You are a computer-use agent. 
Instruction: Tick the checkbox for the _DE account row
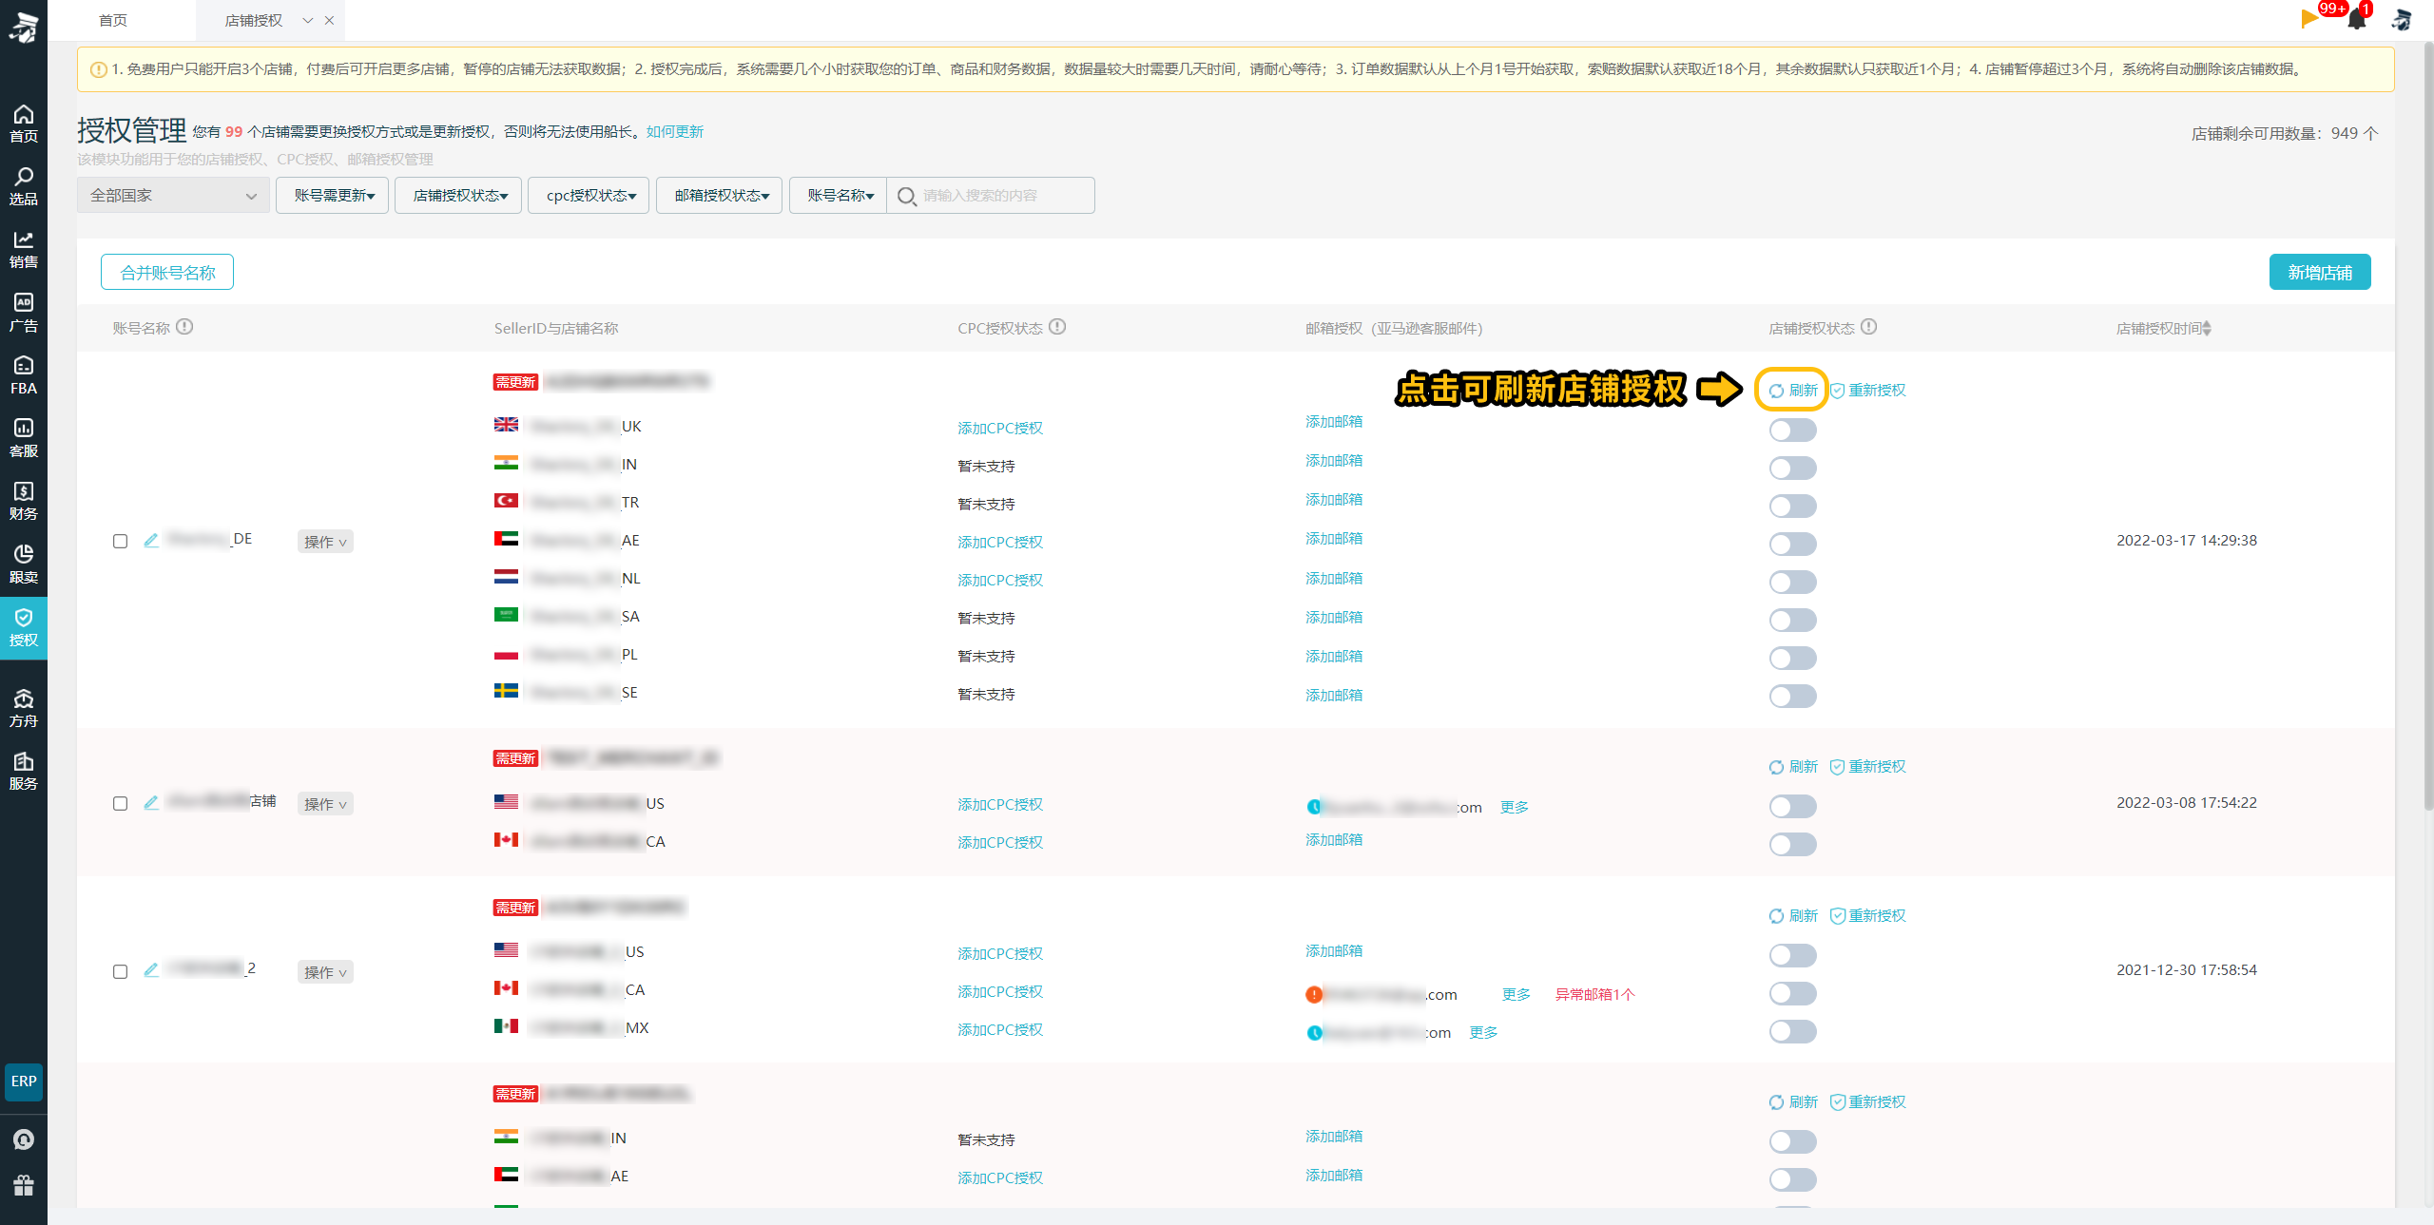click(x=120, y=541)
